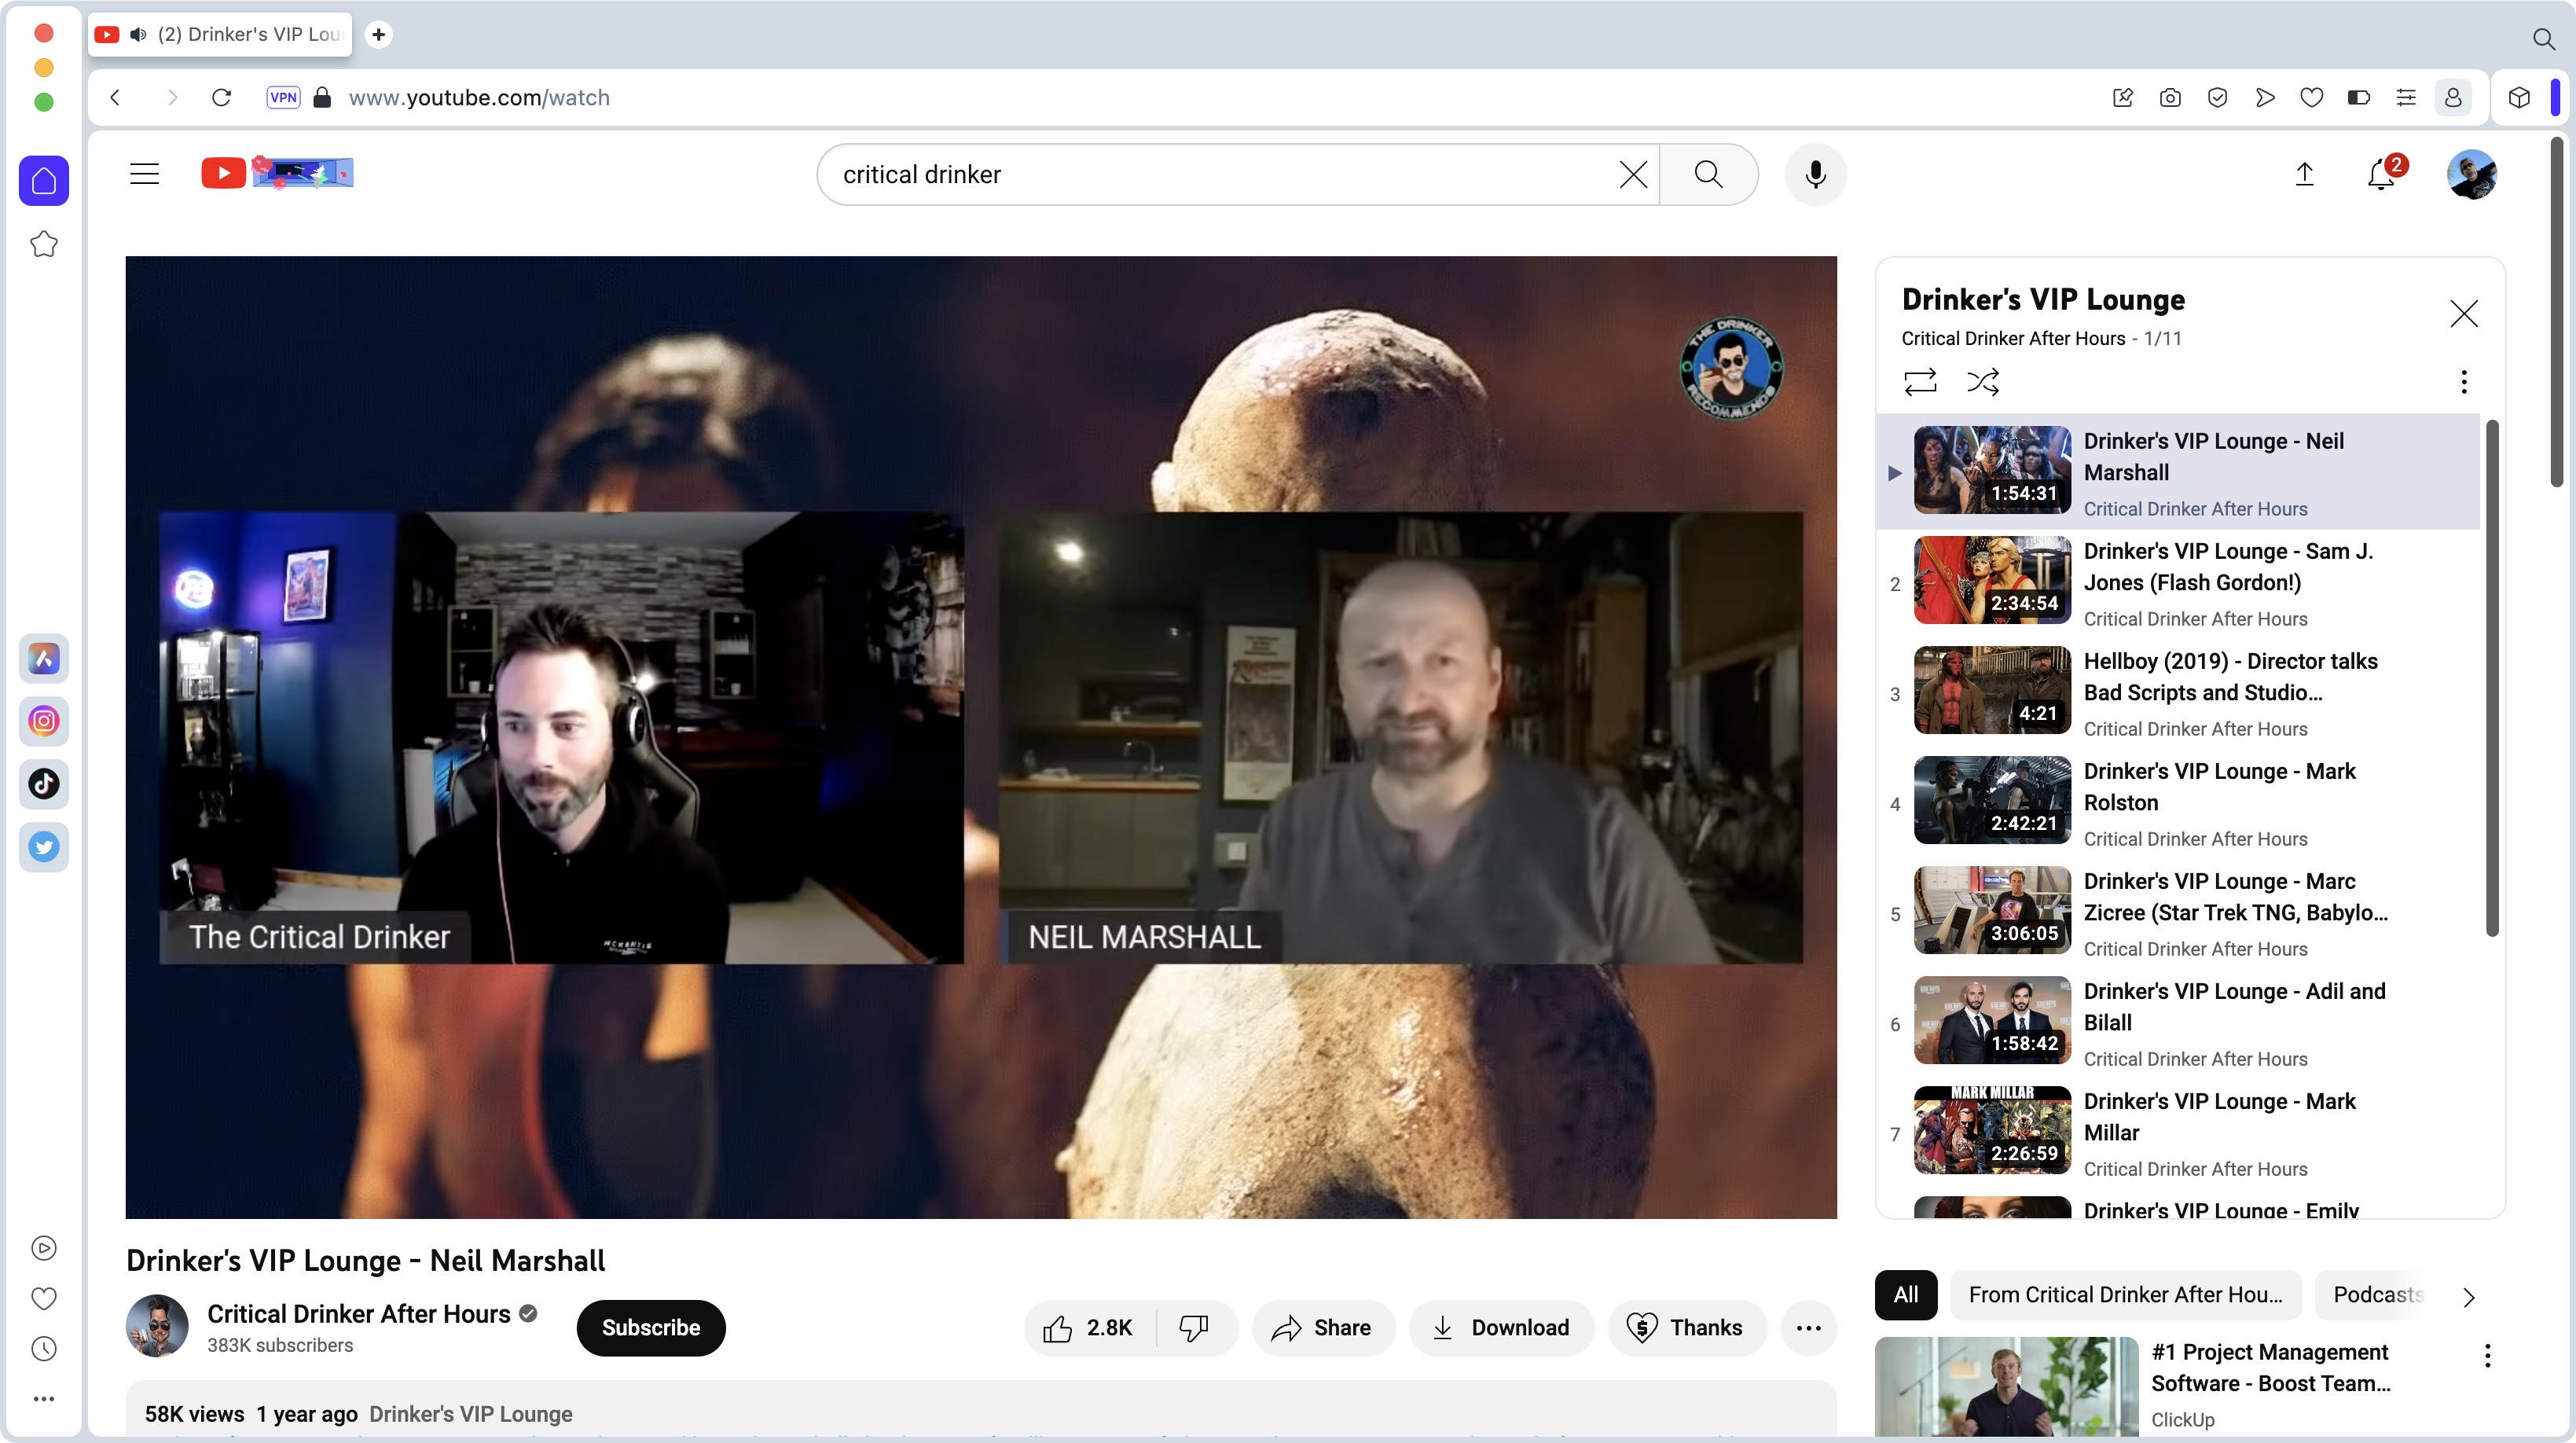Open the browser snapshot camera tool
The image size is (2576, 1443).
pyautogui.click(x=2169, y=97)
